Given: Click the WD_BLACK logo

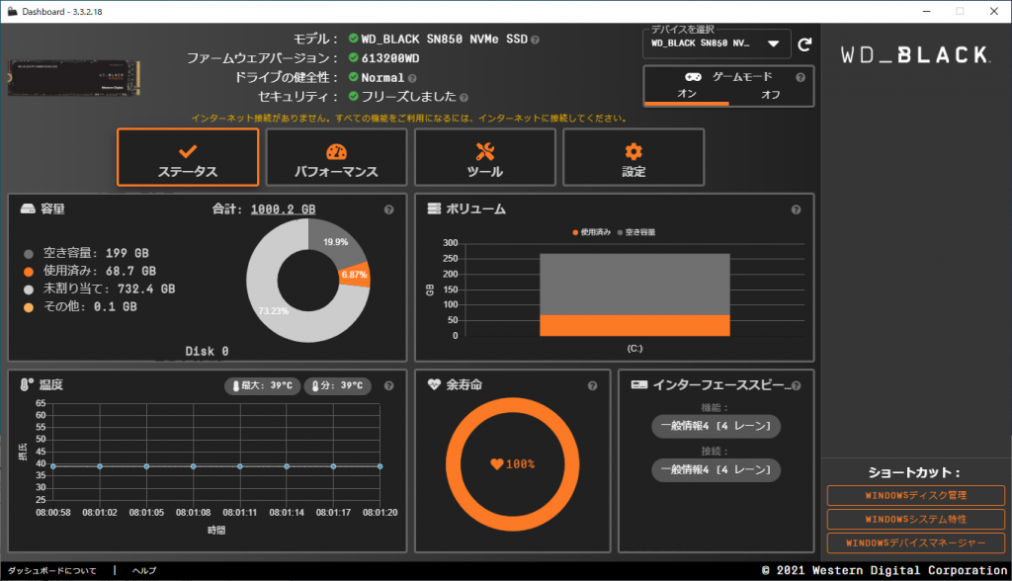Looking at the screenshot, I should tap(915, 55).
